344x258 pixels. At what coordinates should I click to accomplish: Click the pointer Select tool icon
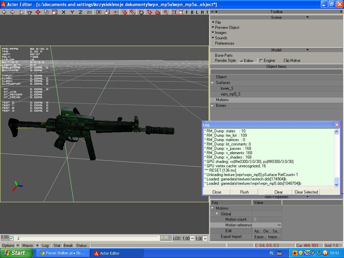21,12
